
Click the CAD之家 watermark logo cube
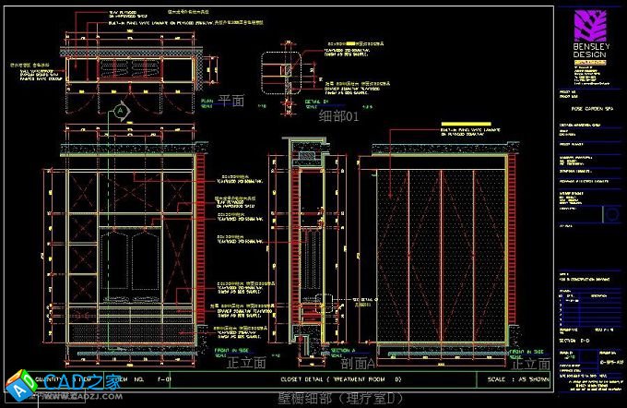(18, 385)
